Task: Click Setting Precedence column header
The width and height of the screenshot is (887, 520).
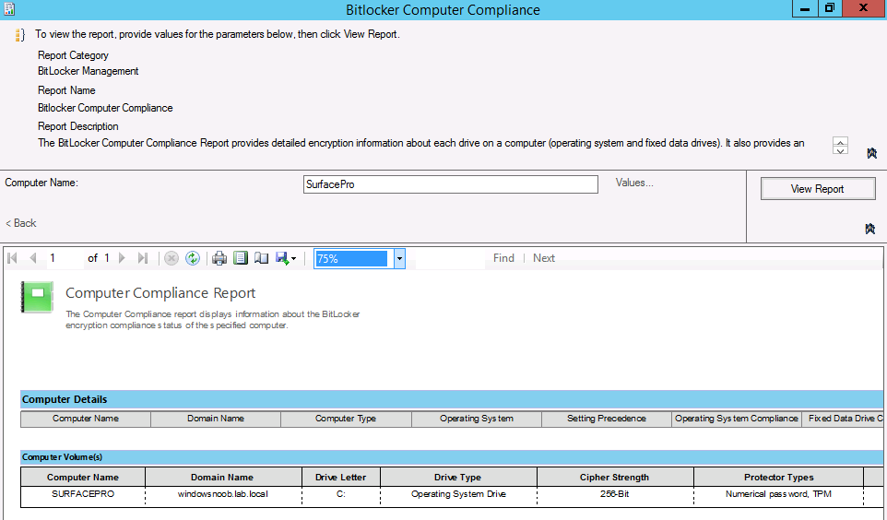Action: (x=607, y=419)
